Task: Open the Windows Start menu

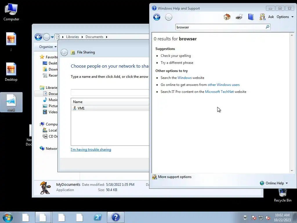Action: click(x=8, y=217)
